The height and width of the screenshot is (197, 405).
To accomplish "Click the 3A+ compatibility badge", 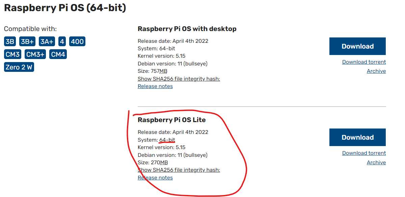I will point(47,41).
